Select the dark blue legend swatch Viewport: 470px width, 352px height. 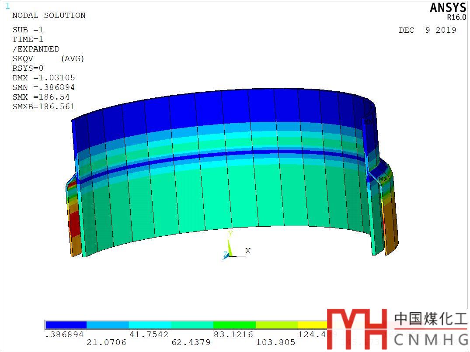(66, 325)
